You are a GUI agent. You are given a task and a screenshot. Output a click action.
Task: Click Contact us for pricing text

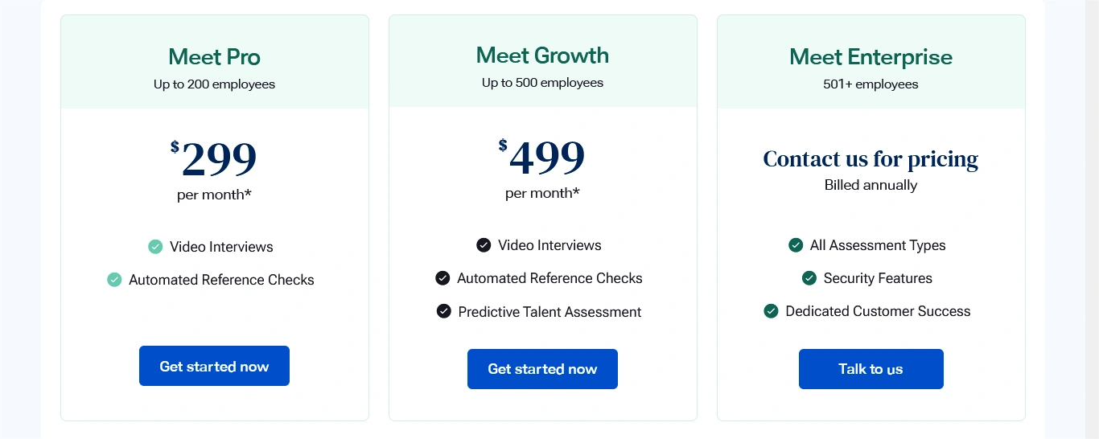click(x=871, y=159)
